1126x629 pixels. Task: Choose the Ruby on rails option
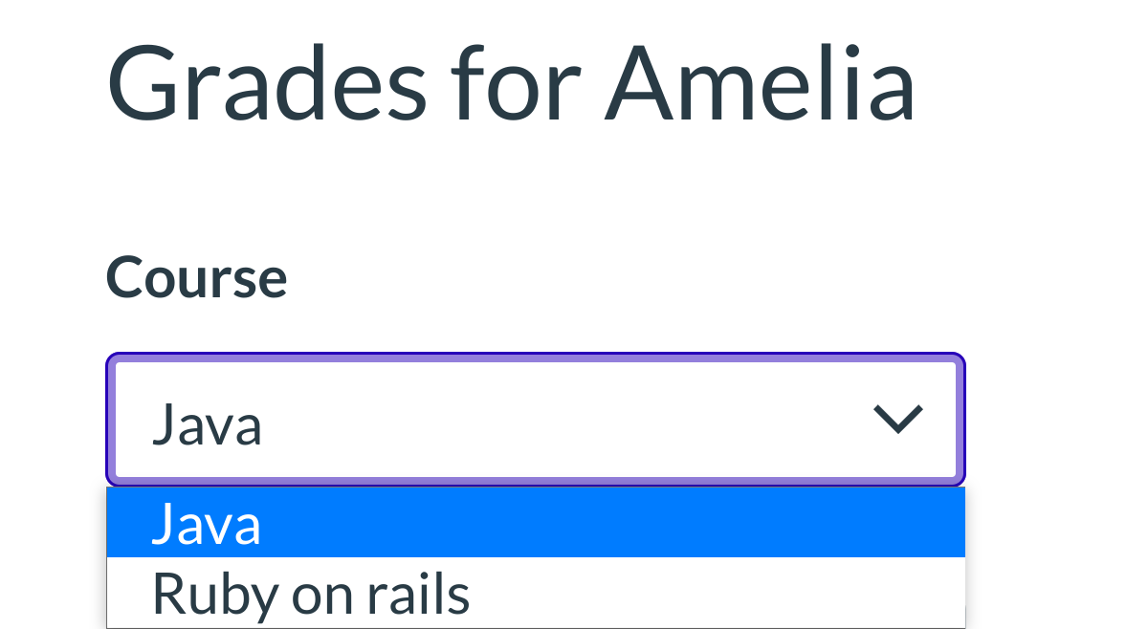(535, 594)
